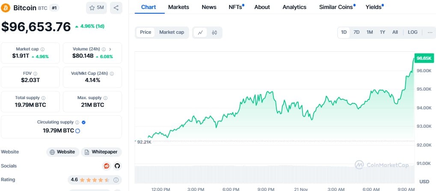This screenshot has height=191, width=436.
Task: Click the 4.14% Vol/Mkt Cap value
Action: pyautogui.click(x=92, y=80)
